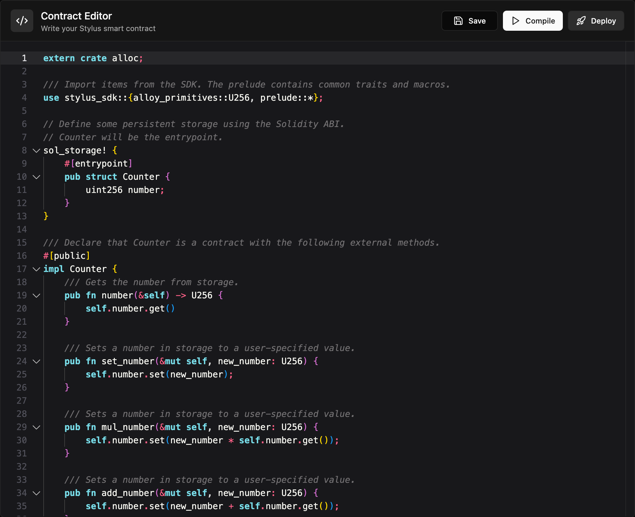The width and height of the screenshot is (635, 517).
Task: Click the 'Define some persistent storage' comment
Action: tap(194, 124)
